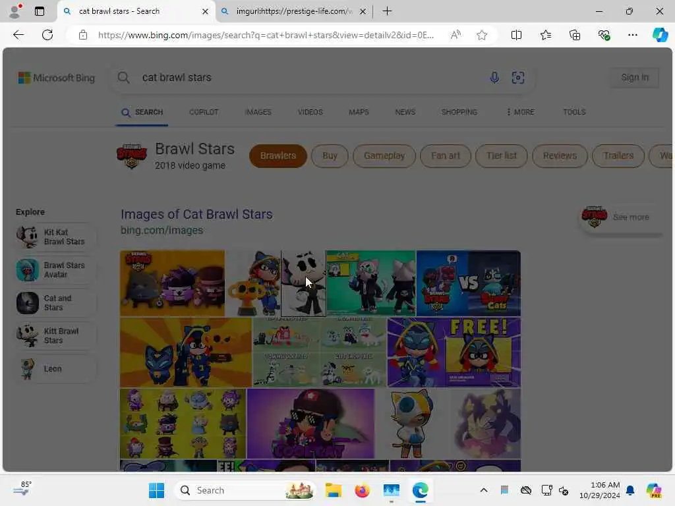Open the bing.com/images link
The image size is (675, 506).
[x=162, y=230]
